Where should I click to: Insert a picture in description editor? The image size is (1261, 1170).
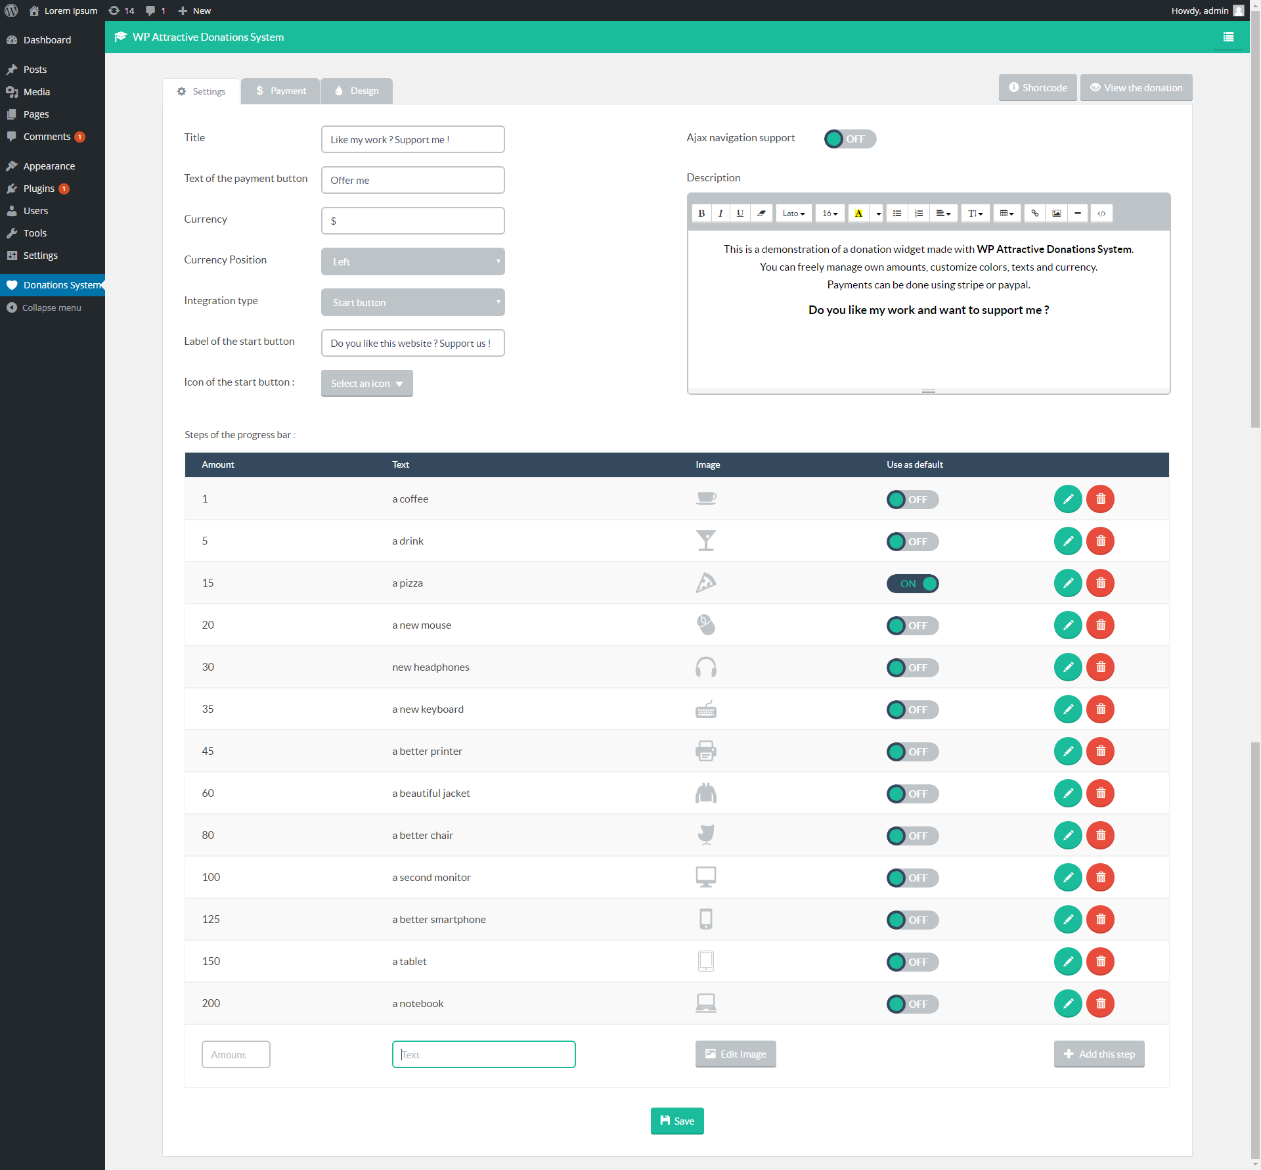[1056, 214]
